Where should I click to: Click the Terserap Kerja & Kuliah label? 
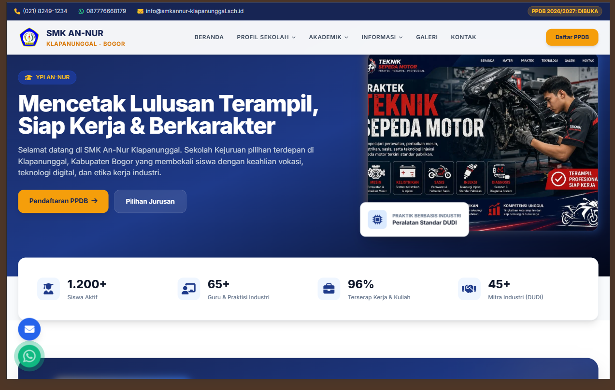coord(379,297)
